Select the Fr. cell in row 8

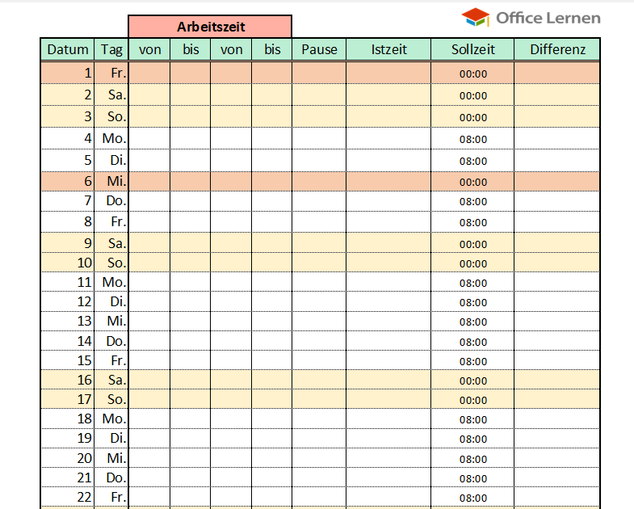(x=111, y=221)
